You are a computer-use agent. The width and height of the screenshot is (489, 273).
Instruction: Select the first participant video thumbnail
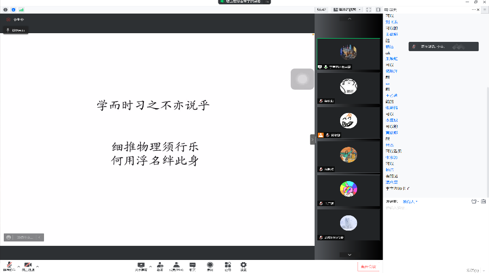coord(348,54)
